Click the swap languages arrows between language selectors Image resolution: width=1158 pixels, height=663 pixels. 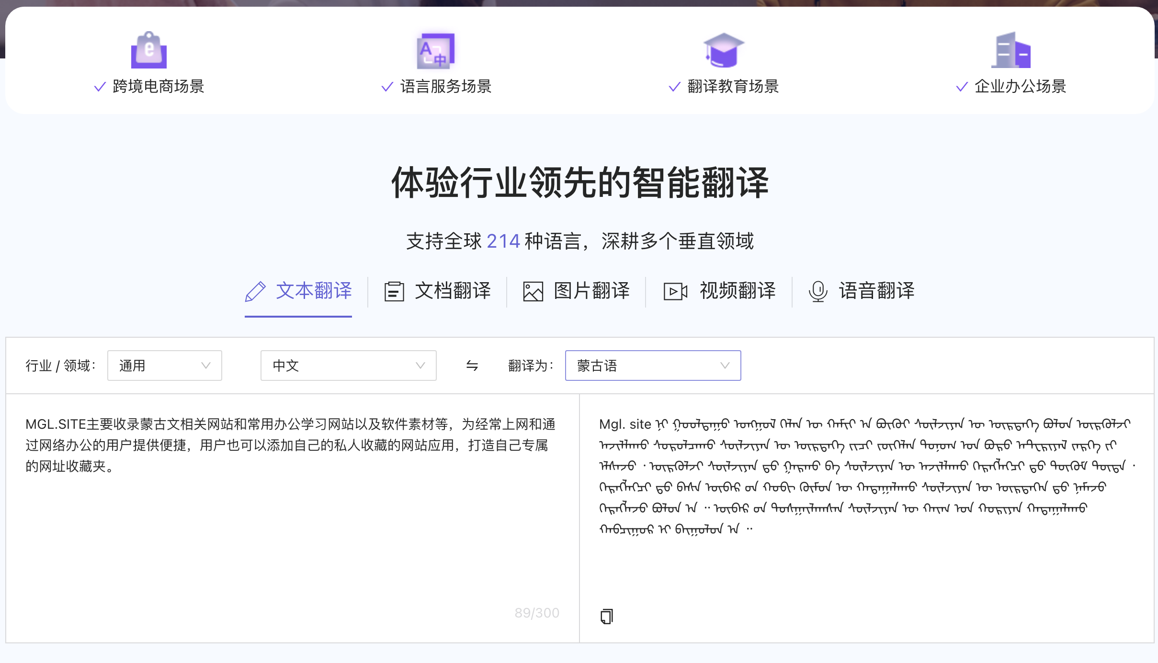471,366
